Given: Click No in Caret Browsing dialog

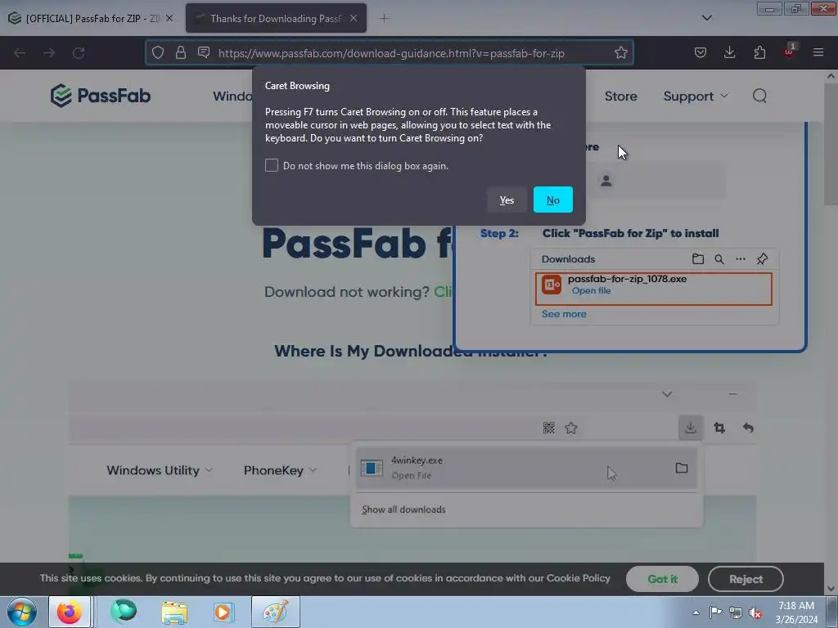Looking at the screenshot, I should pos(553,200).
